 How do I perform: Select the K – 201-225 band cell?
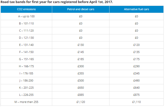26,88
